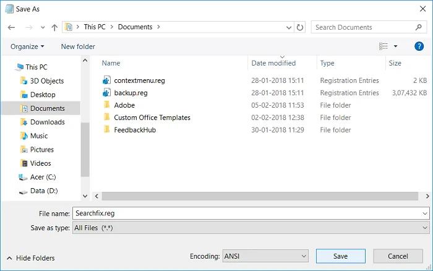The image size is (433, 271).
Task: Close the Save As dialog
Action: point(422,9)
